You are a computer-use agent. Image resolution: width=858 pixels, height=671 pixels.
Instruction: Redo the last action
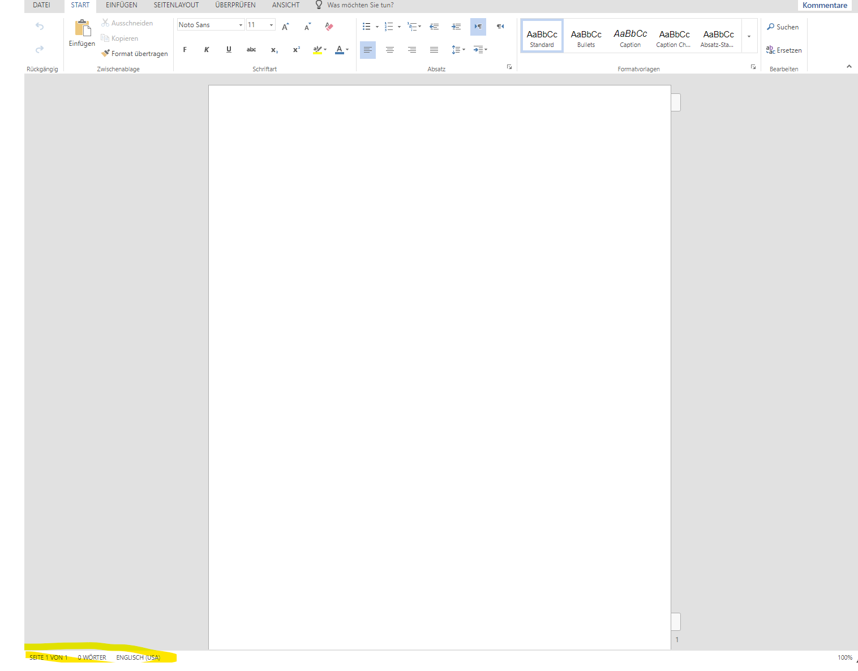click(40, 50)
